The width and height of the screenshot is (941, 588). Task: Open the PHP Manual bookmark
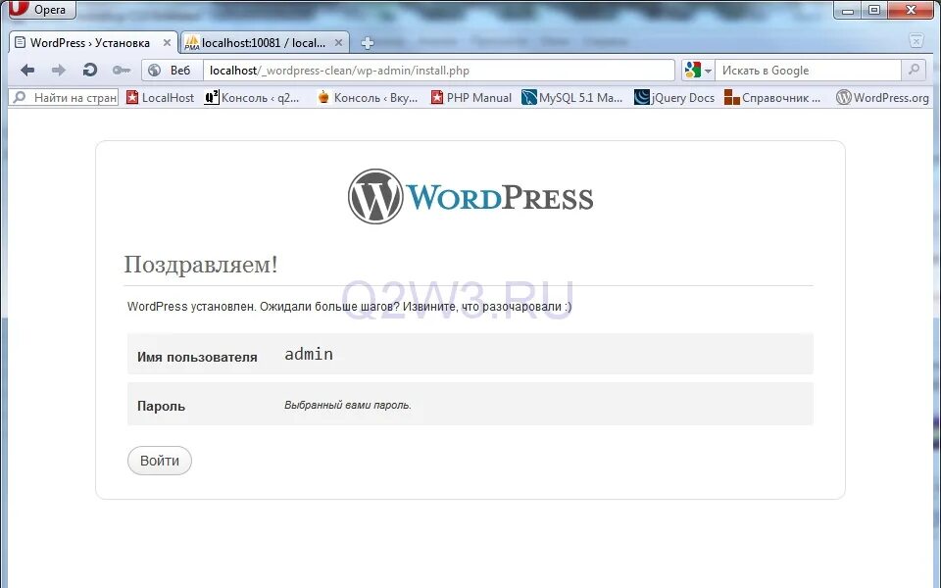point(471,97)
